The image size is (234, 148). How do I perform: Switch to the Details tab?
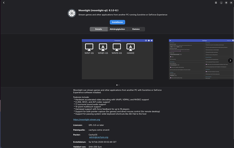[x=98, y=29]
